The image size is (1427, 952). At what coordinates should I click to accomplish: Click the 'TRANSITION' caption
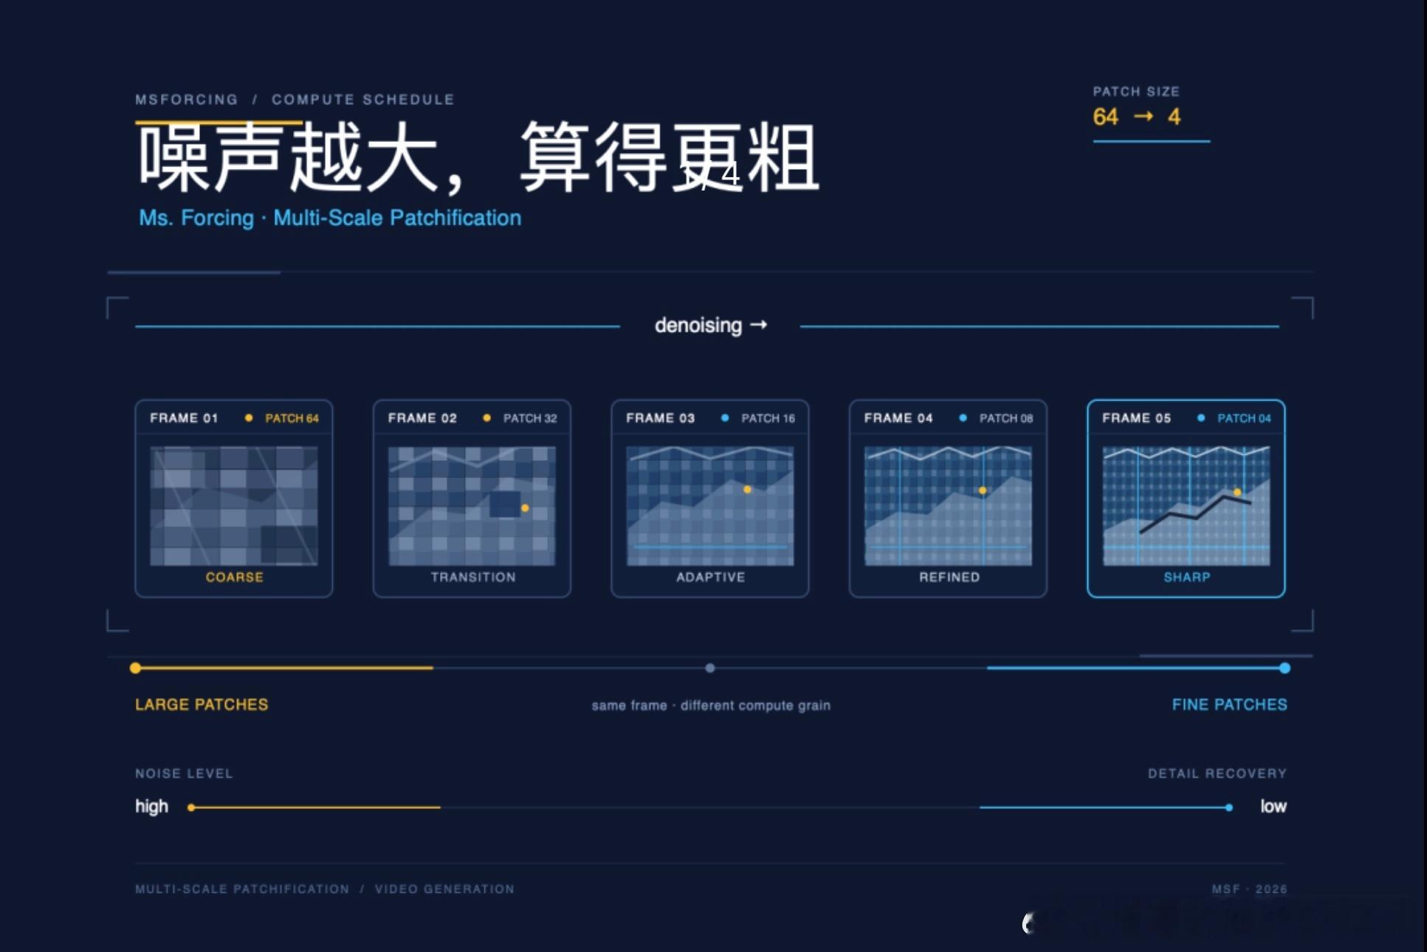pos(473,577)
